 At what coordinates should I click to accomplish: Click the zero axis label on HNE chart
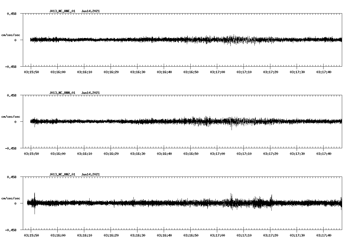15,40
